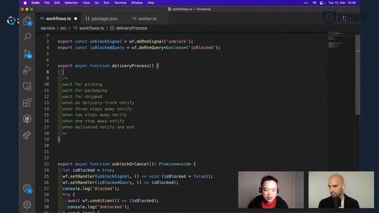
Task: Switch to workflows.ts tab
Action: pyautogui.click(x=58, y=18)
